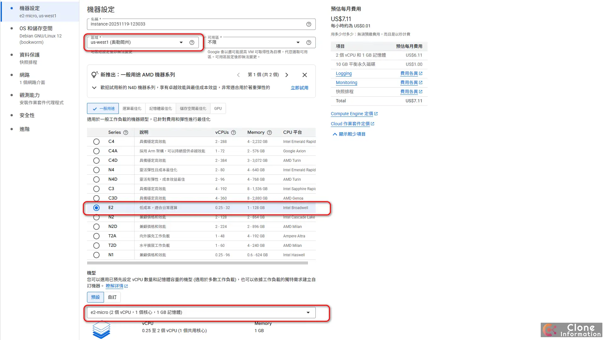Select the T2D series radio button
This screenshot has width=605, height=340.
pyautogui.click(x=96, y=246)
